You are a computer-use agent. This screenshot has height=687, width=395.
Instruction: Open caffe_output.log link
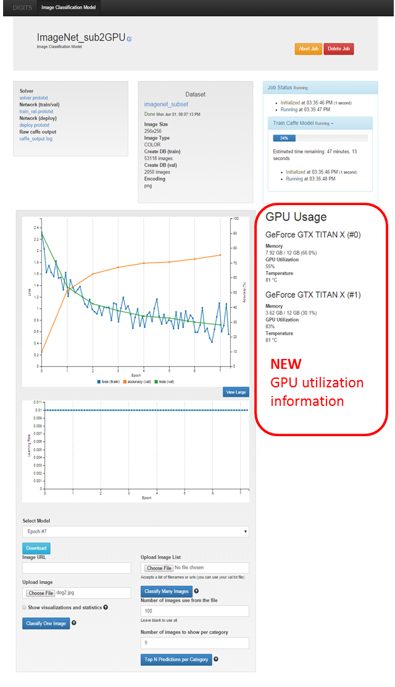coord(36,138)
